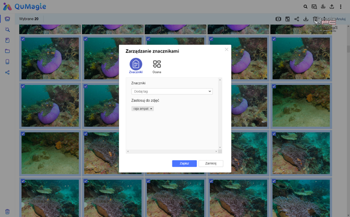Uncheck the first anemone photo's checkbox

[x=23, y=39]
